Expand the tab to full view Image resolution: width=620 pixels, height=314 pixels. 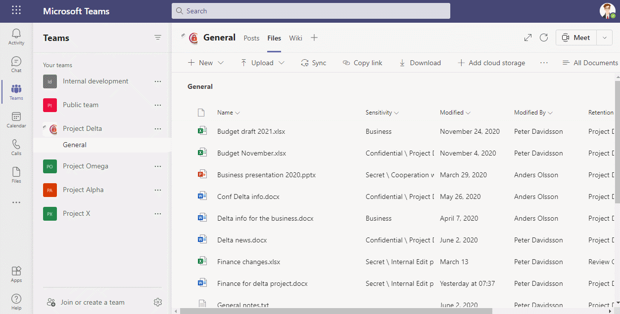pyautogui.click(x=528, y=38)
